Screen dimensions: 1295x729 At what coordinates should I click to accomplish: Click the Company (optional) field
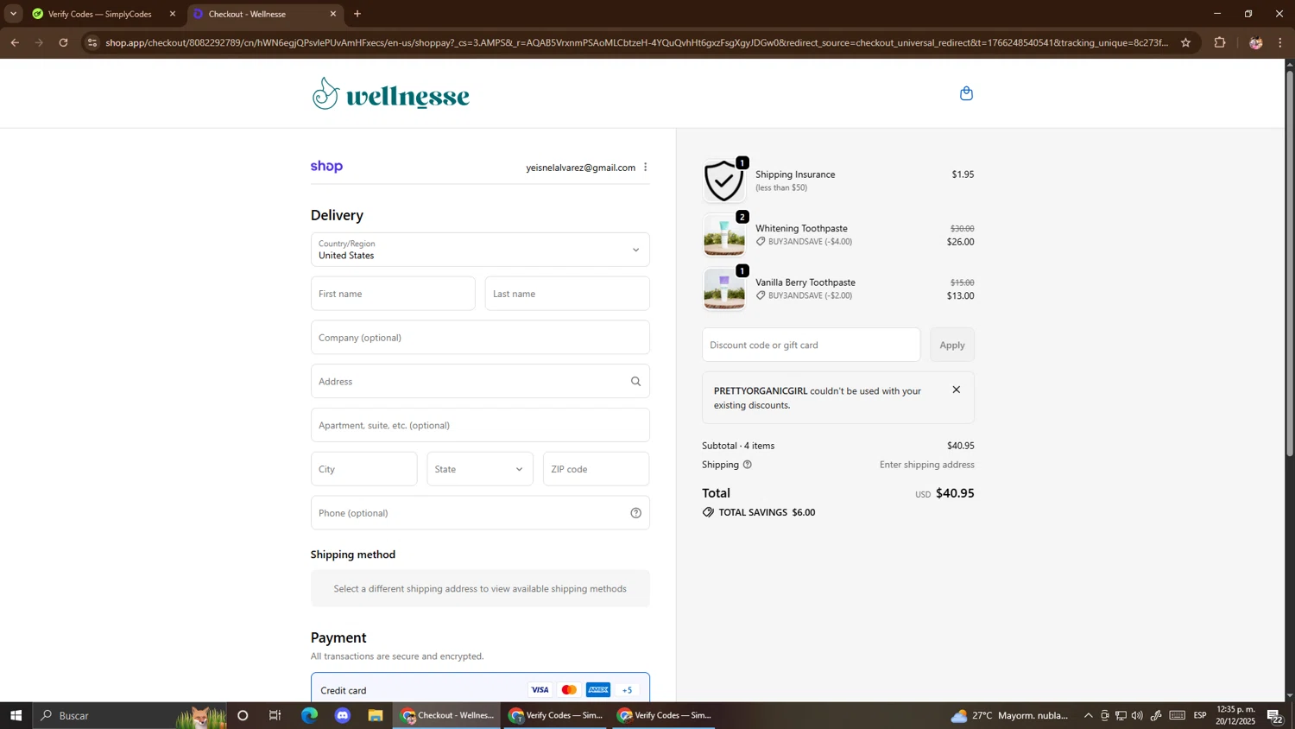[x=480, y=338]
